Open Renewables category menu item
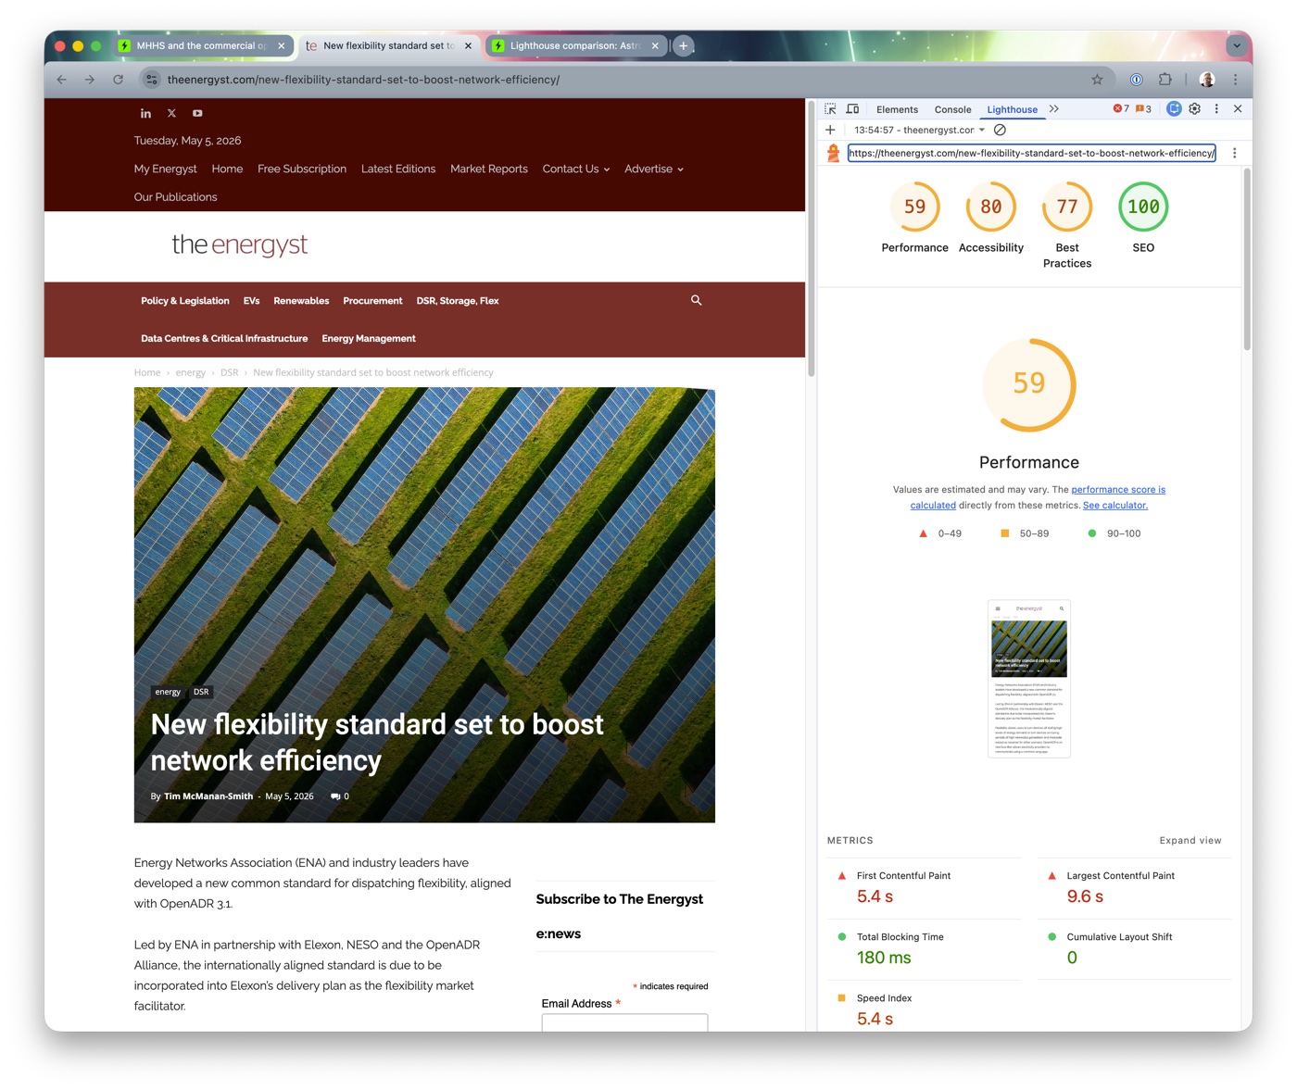The width and height of the screenshot is (1297, 1090). [x=301, y=301]
